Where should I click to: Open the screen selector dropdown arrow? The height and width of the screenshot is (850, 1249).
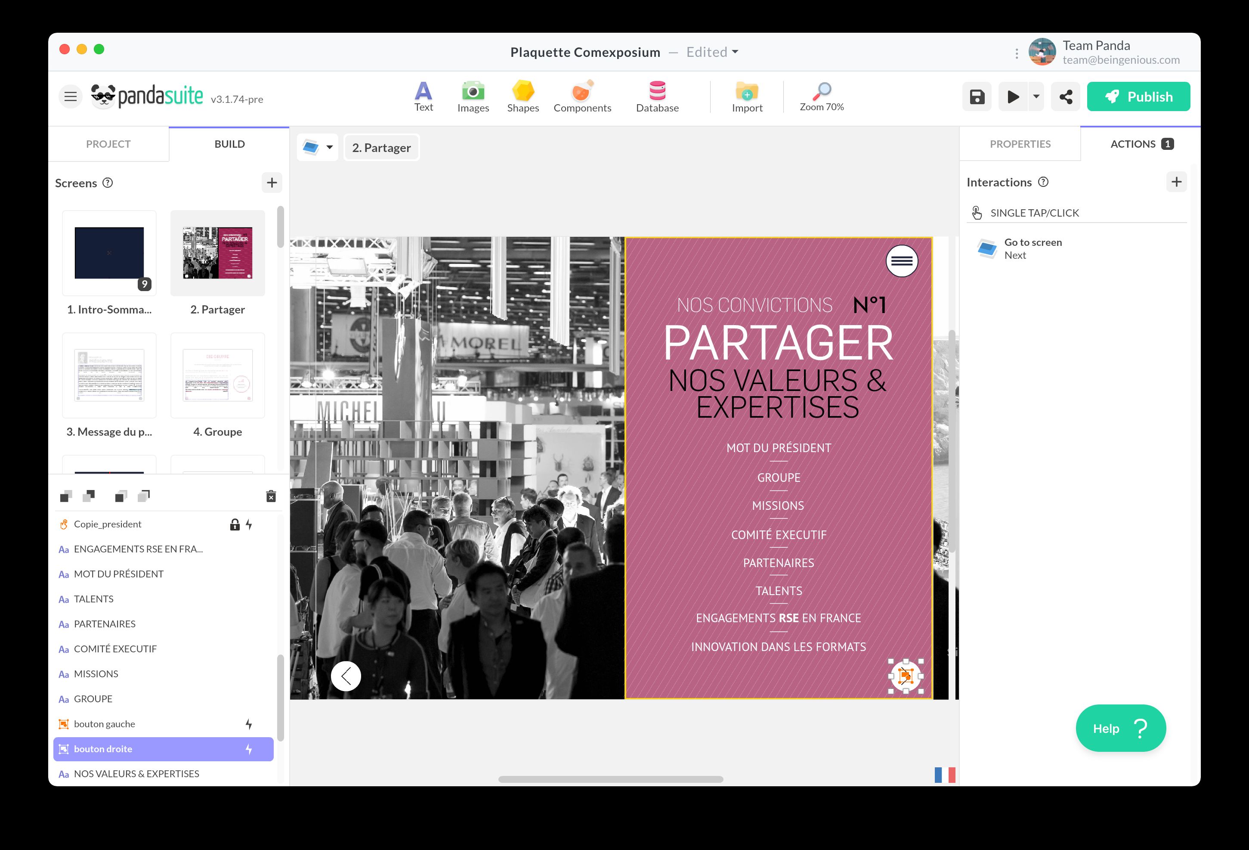tap(329, 147)
